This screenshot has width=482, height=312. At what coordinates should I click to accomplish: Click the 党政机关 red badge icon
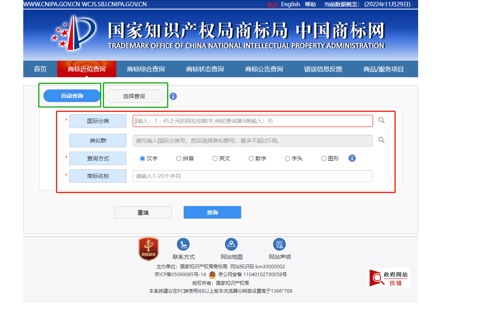tap(148, 249)
